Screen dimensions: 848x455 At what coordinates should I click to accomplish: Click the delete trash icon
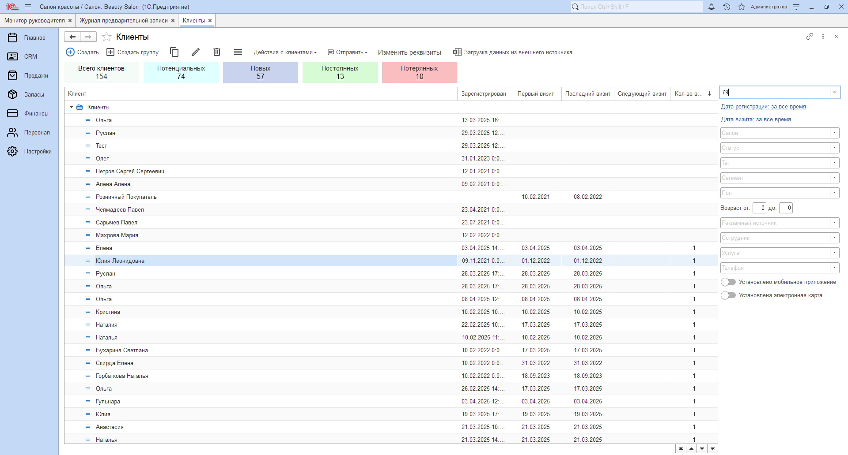click(x=217, y=52)
